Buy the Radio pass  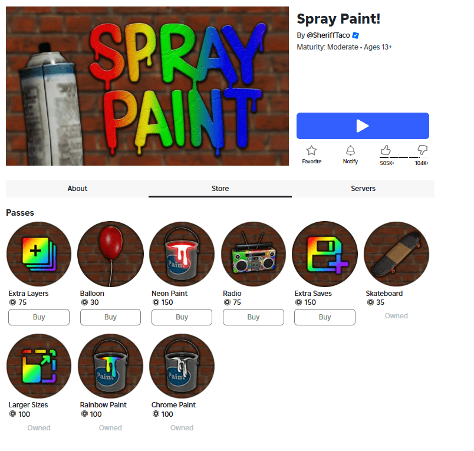coord(254,317)
